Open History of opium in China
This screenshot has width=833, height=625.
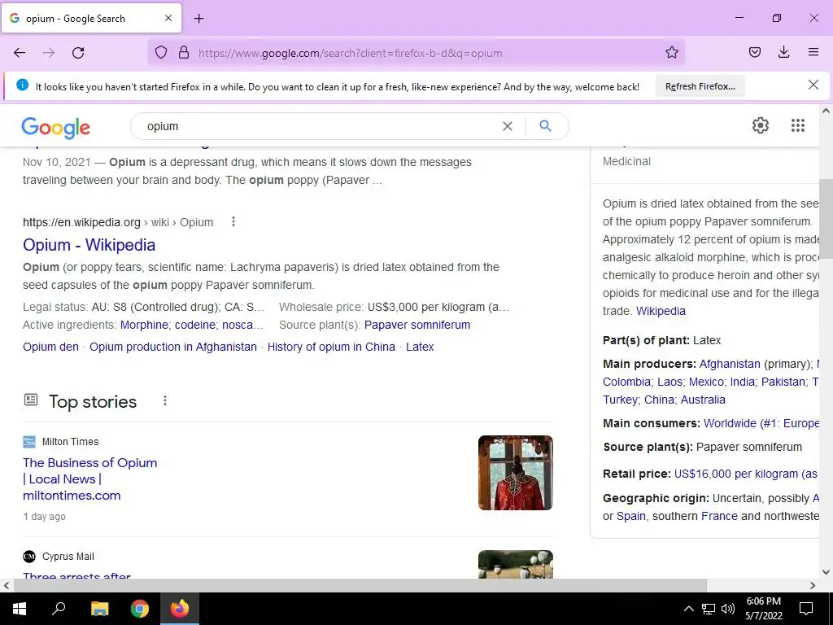click(331, 347)
